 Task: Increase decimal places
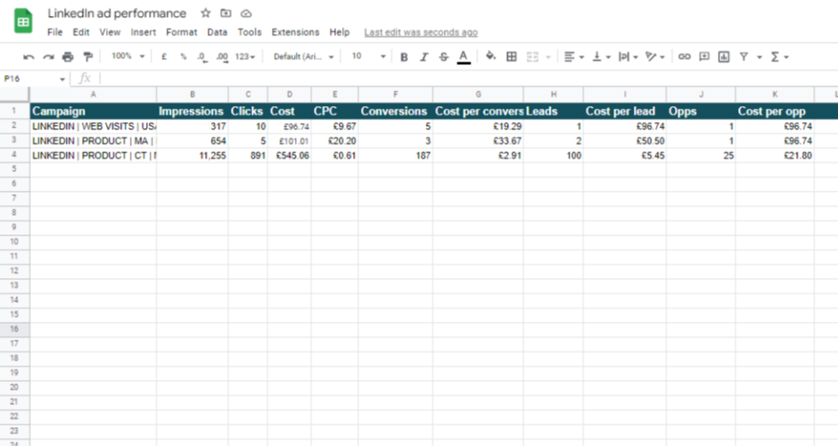[222, 57]
